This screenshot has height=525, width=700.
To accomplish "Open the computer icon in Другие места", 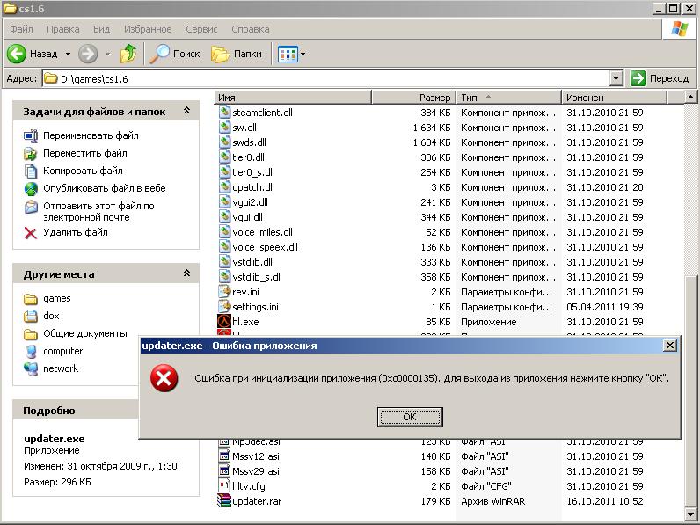I will point(31,352).
